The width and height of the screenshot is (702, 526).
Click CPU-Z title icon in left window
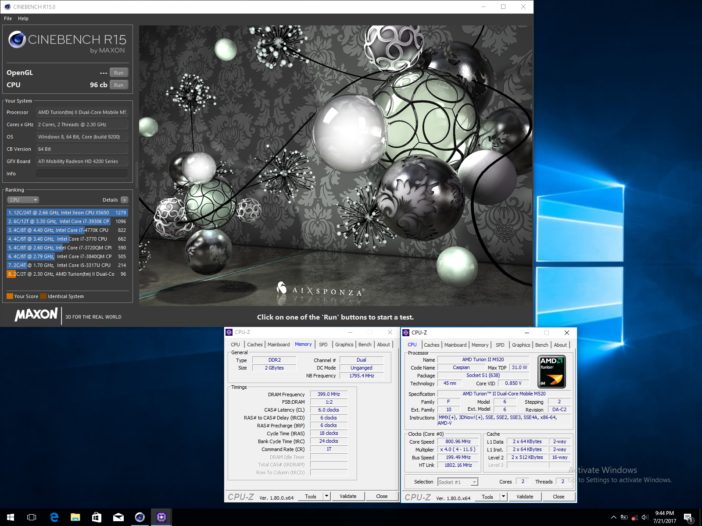(x=229, y=332)
